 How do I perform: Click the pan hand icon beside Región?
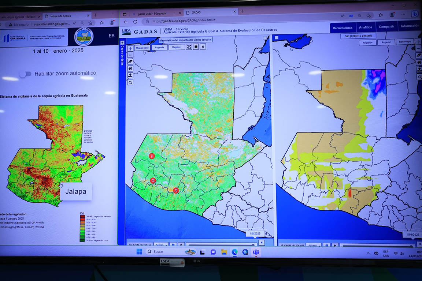[189, 47]
